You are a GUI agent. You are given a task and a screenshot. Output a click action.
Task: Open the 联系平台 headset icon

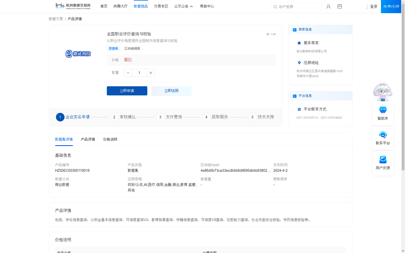(383, 135)
